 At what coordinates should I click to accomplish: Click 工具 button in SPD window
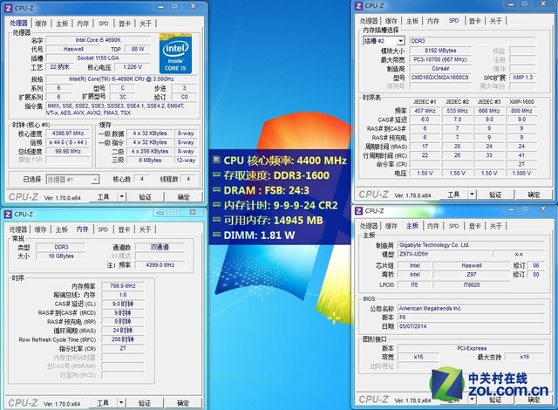pos(453,195)
